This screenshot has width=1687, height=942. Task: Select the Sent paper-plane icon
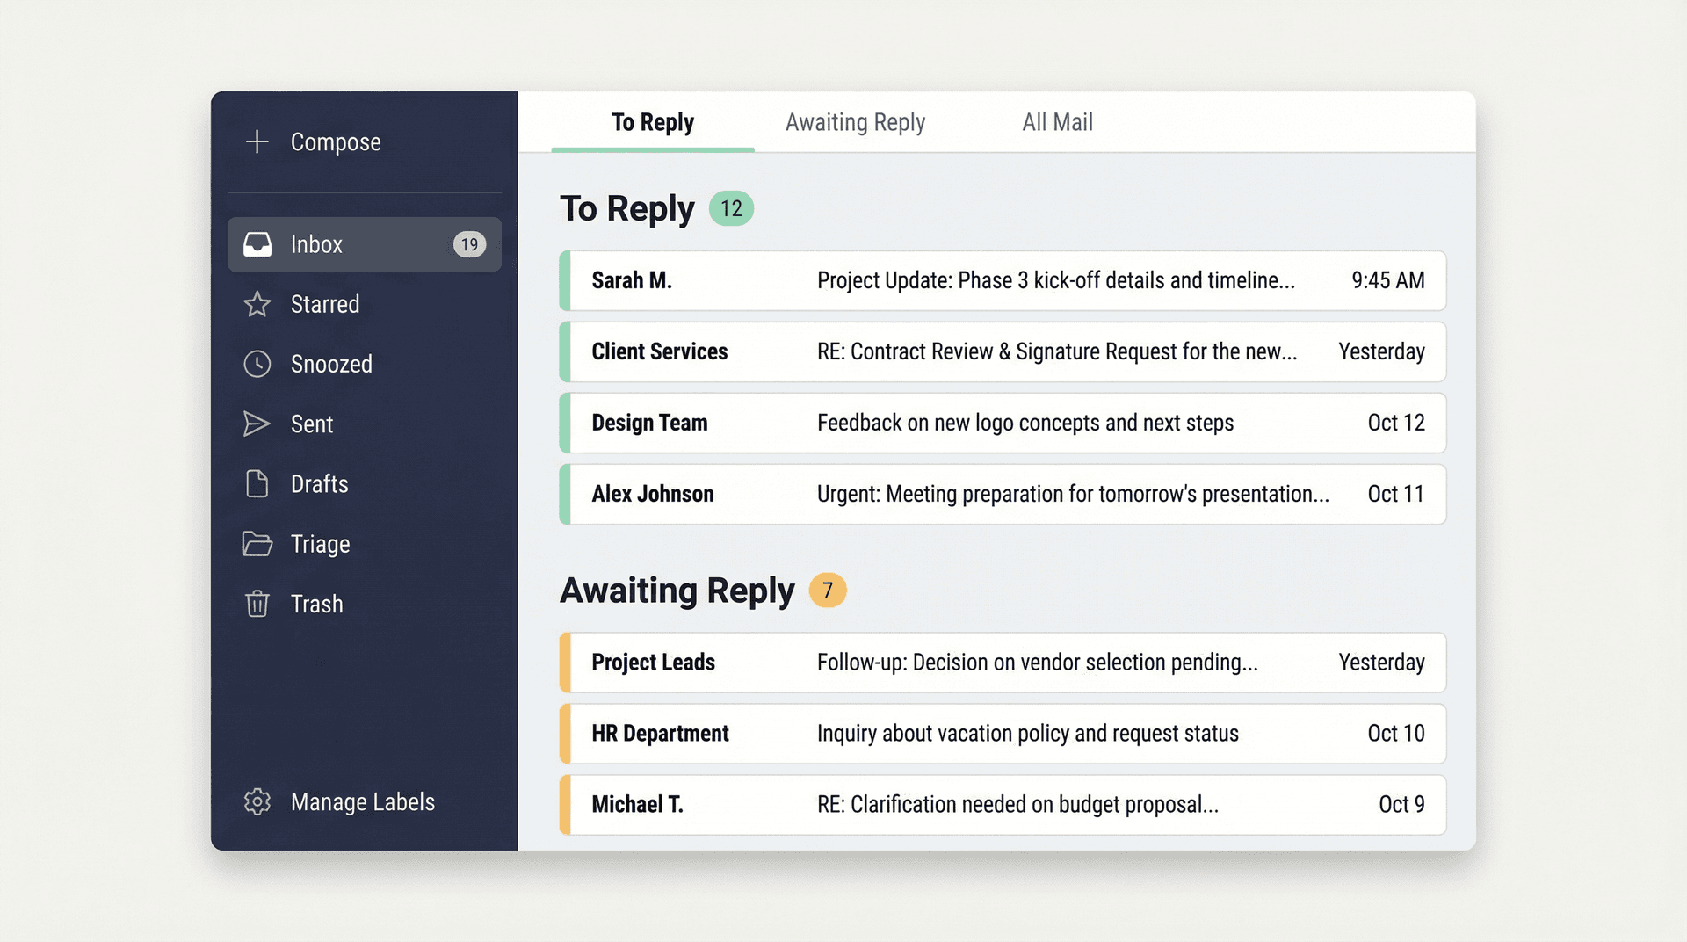point(257,424)
